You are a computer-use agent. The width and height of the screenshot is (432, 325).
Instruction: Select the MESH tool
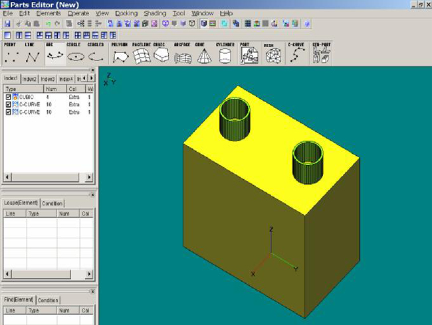[x=271, y=54]
